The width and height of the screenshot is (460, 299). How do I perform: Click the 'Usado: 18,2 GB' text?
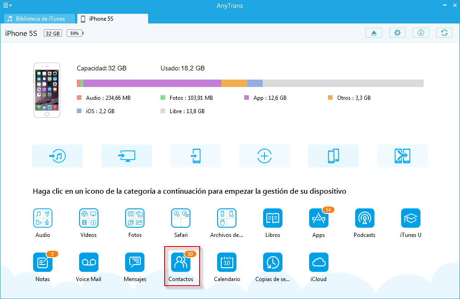coord(183,68)
